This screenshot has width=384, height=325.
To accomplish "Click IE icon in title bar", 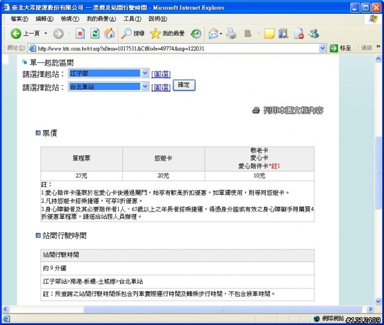I will (6, 8).
